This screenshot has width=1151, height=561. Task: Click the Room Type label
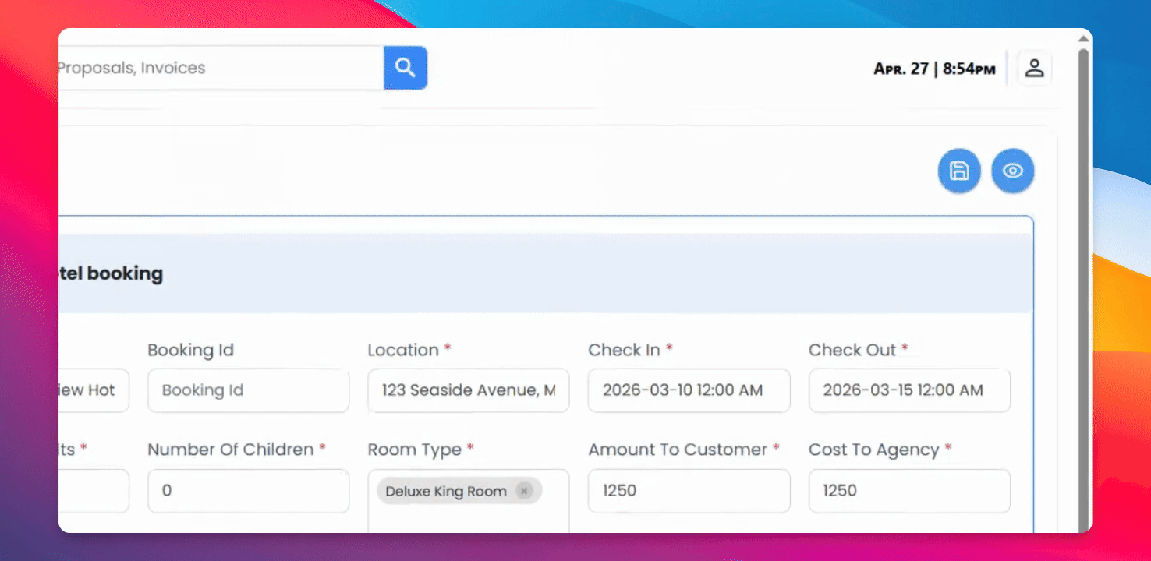[x=420, y=450]
